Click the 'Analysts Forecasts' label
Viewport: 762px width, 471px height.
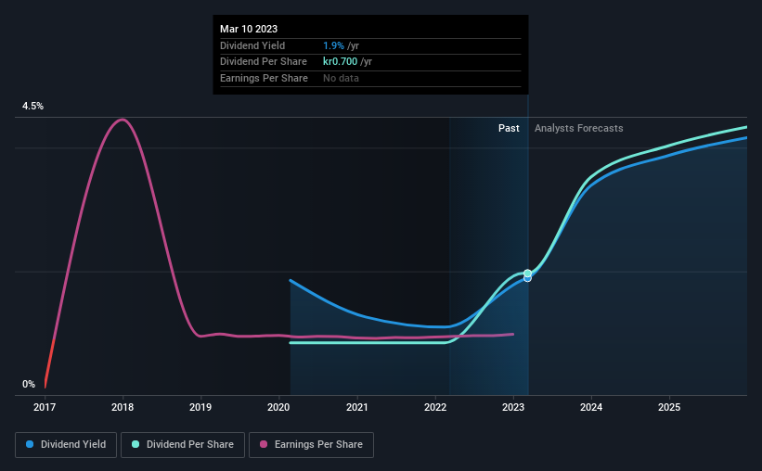click(579, 128)
